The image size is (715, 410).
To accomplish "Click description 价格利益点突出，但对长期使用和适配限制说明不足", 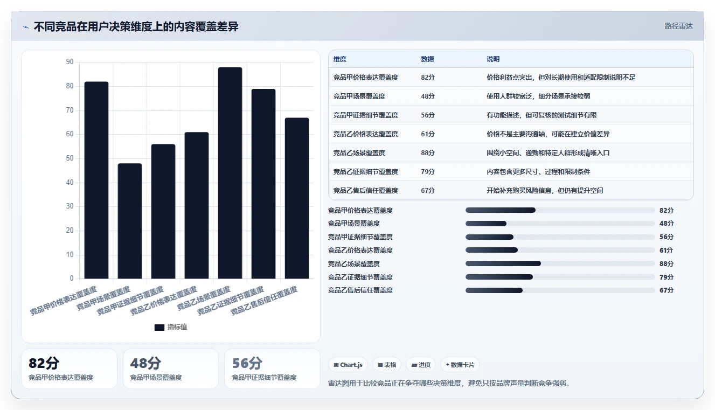I will [x=561, y=78].
